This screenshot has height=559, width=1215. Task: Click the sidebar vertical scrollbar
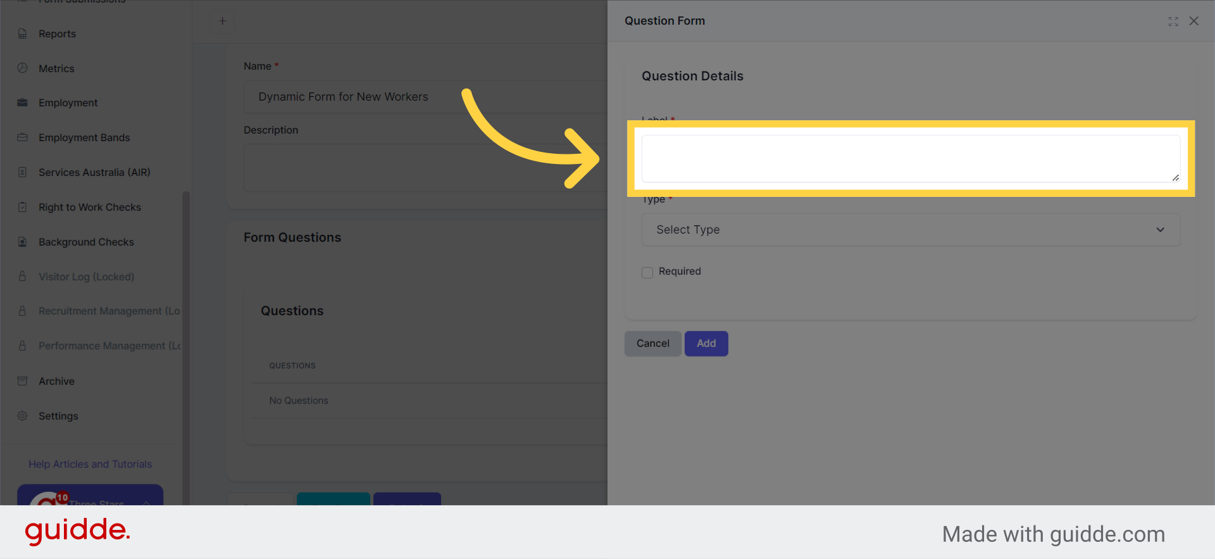[x=186, y=348]
